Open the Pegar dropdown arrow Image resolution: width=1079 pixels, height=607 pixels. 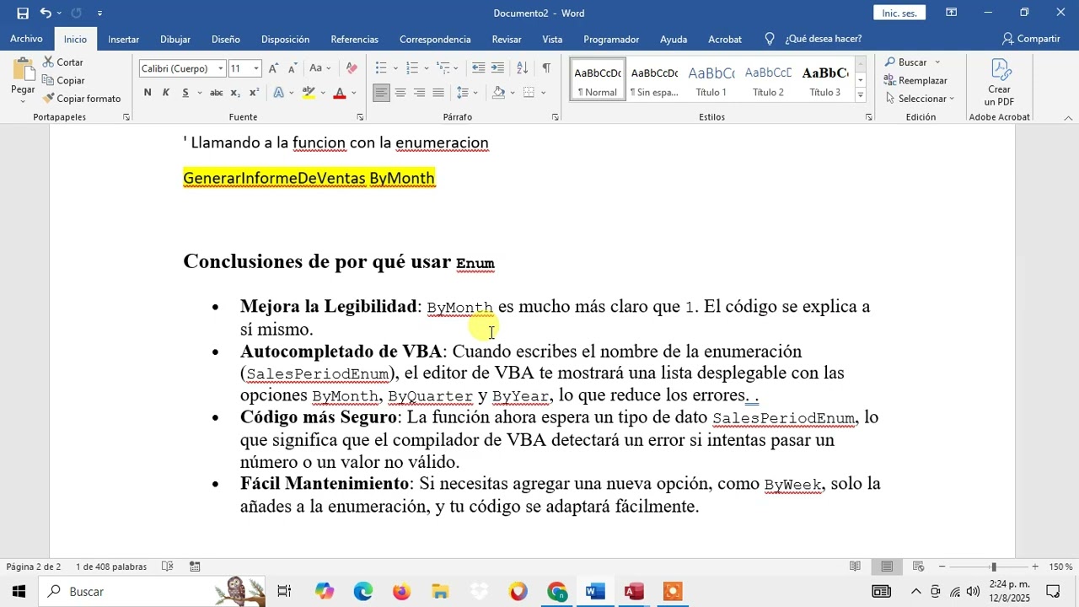[23, 100]
